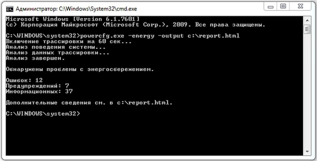Viewport: 317px width, 161px height.
Task: Click the vertical scrollbar thumb
Action: (307, 29)
